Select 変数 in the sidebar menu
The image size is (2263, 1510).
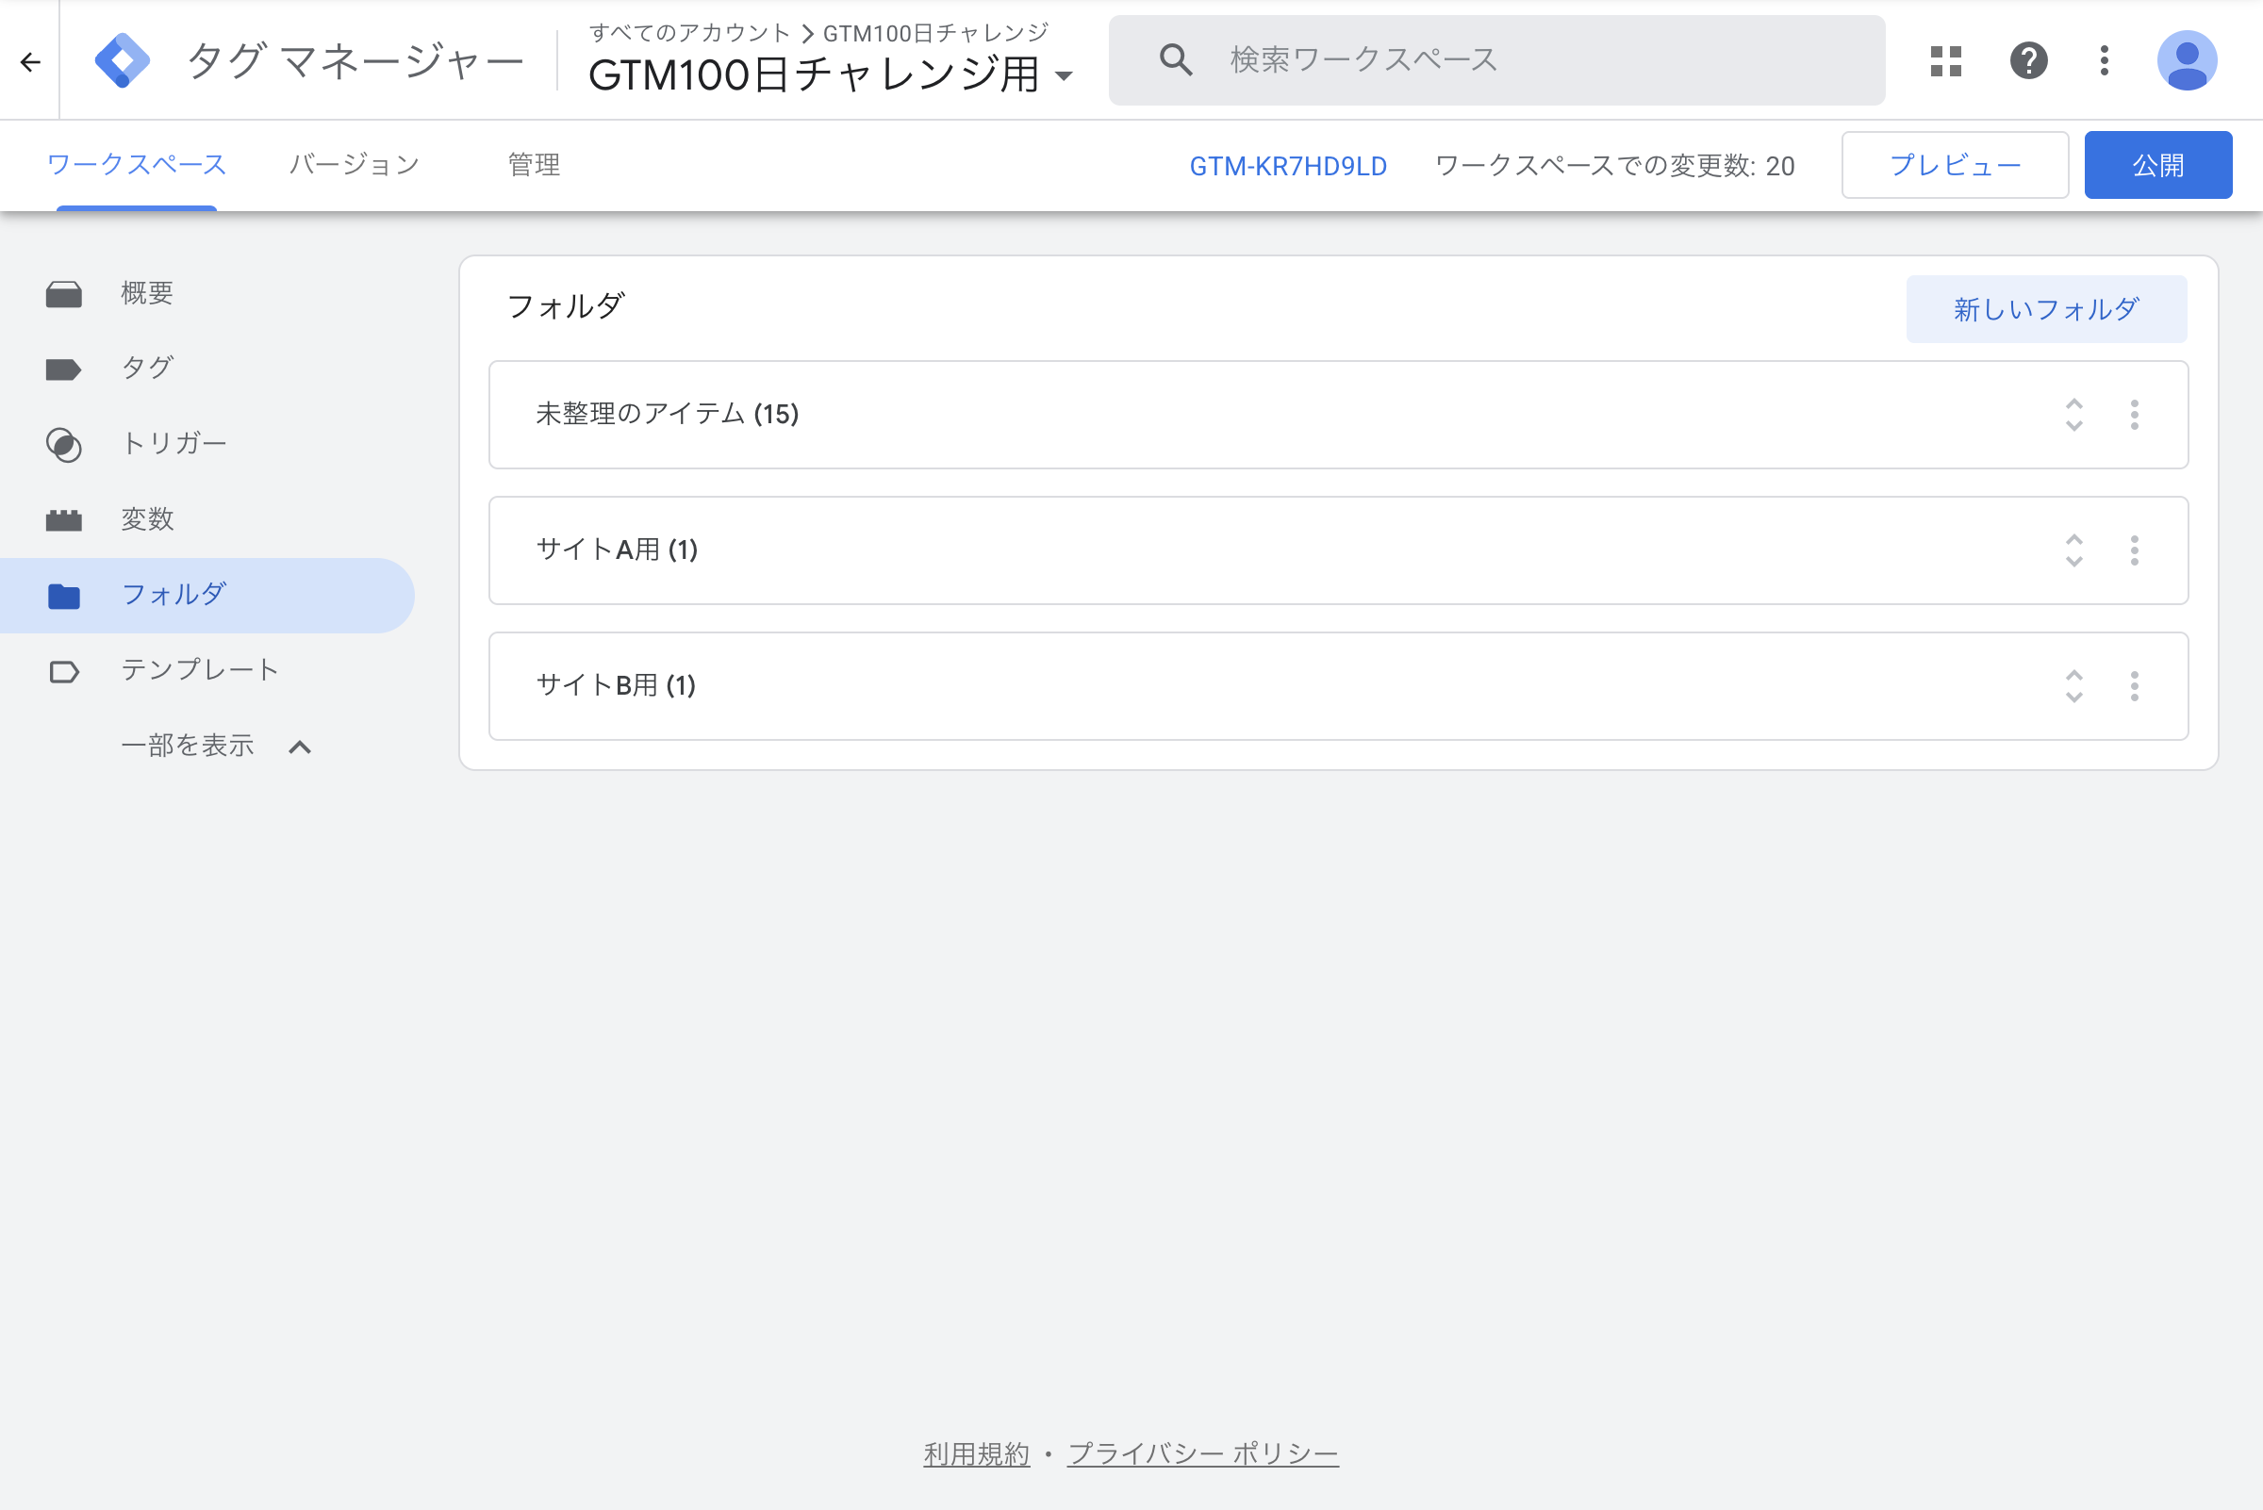click(146, 519)
